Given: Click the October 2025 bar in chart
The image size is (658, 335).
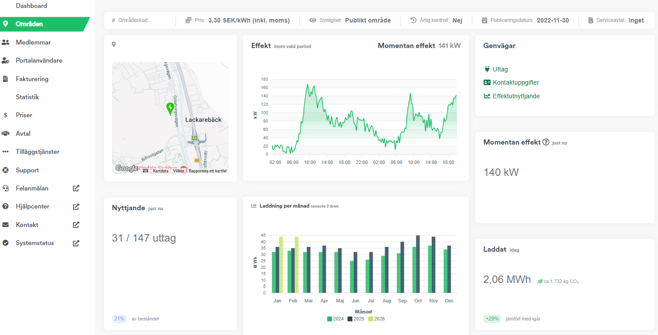Looking at the screenshot, I should [x=418, y=264].
